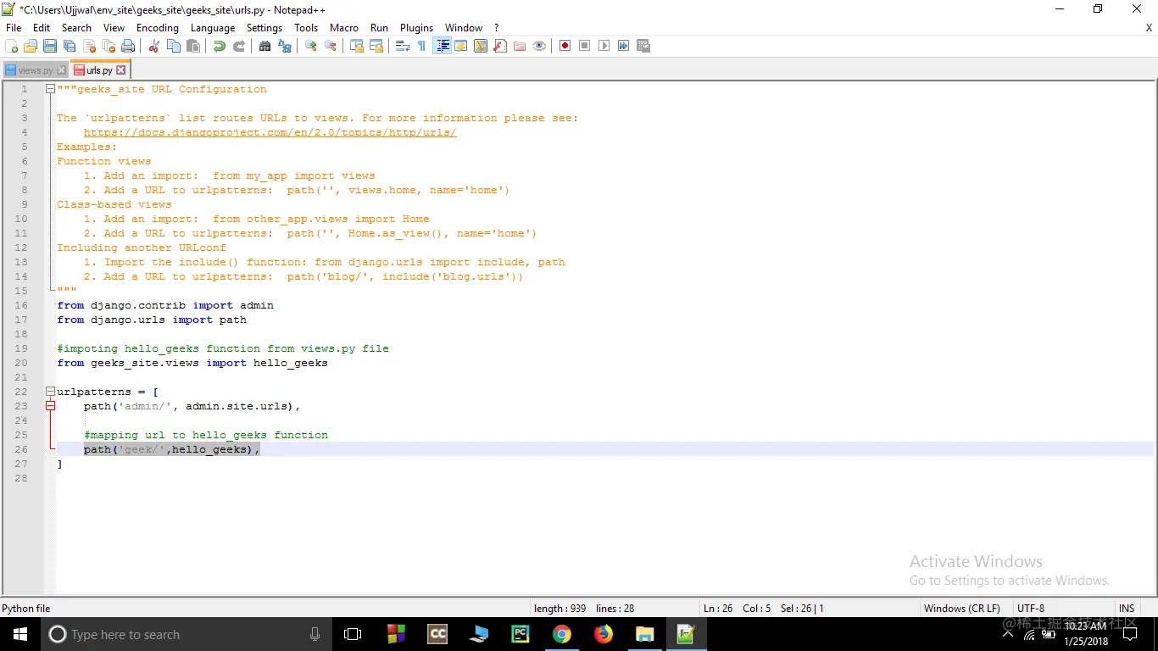The image size is (1158, 651).
Task: Open the File menu
Action: pos(14,28)
